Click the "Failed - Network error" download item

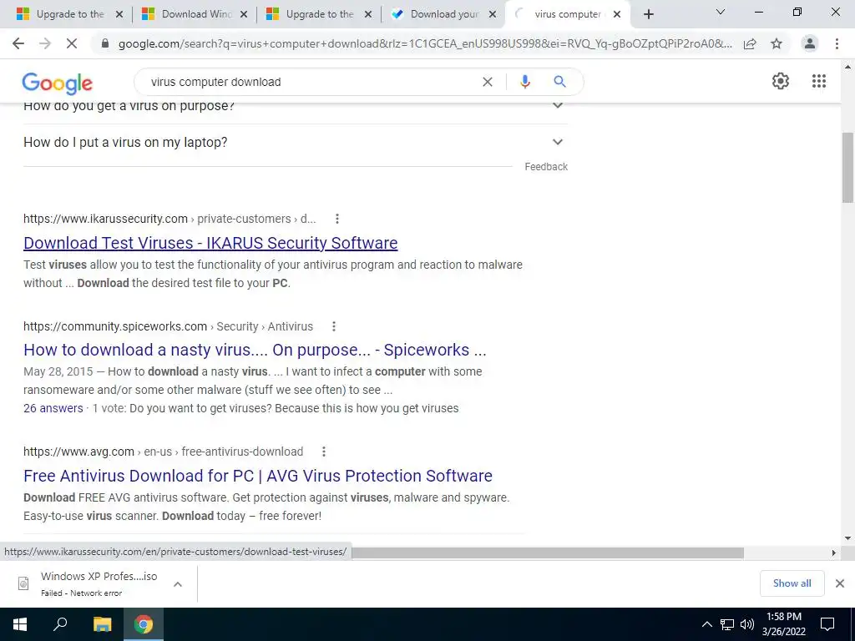pyautogui.click(x=99, y=583)
